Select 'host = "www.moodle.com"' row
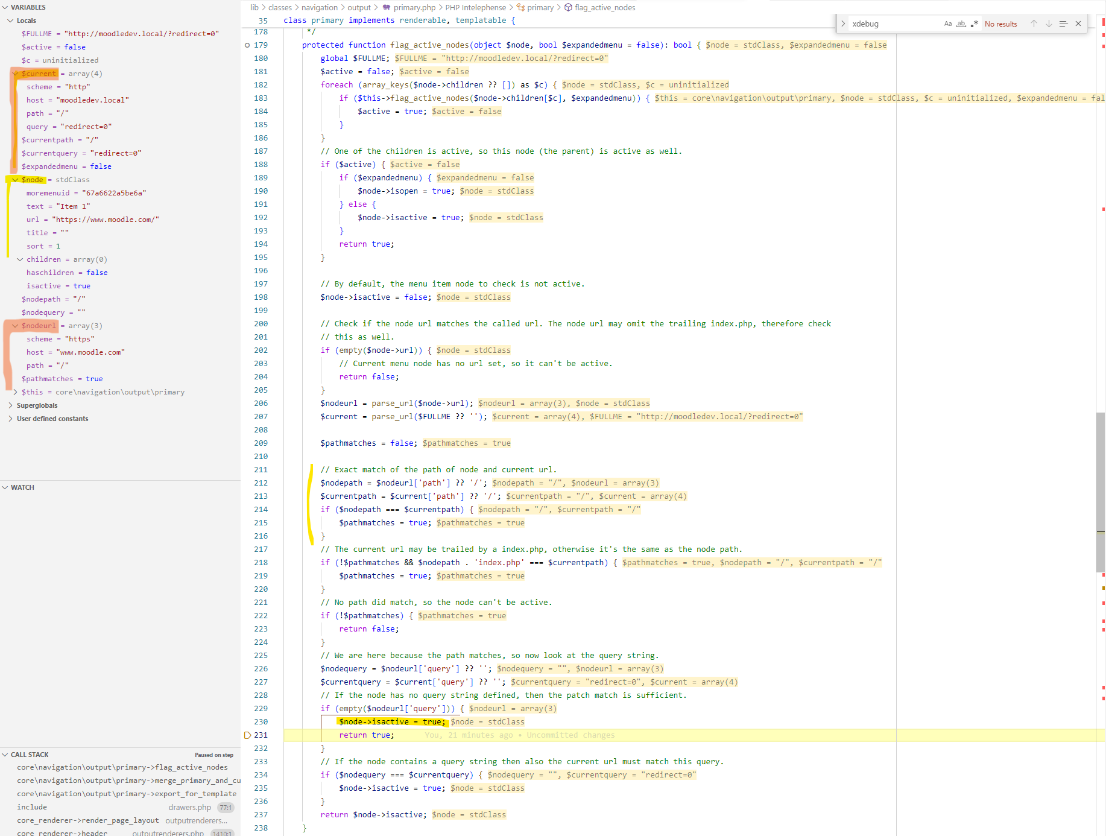This screenshot has width=1106, height=836. 121,352
